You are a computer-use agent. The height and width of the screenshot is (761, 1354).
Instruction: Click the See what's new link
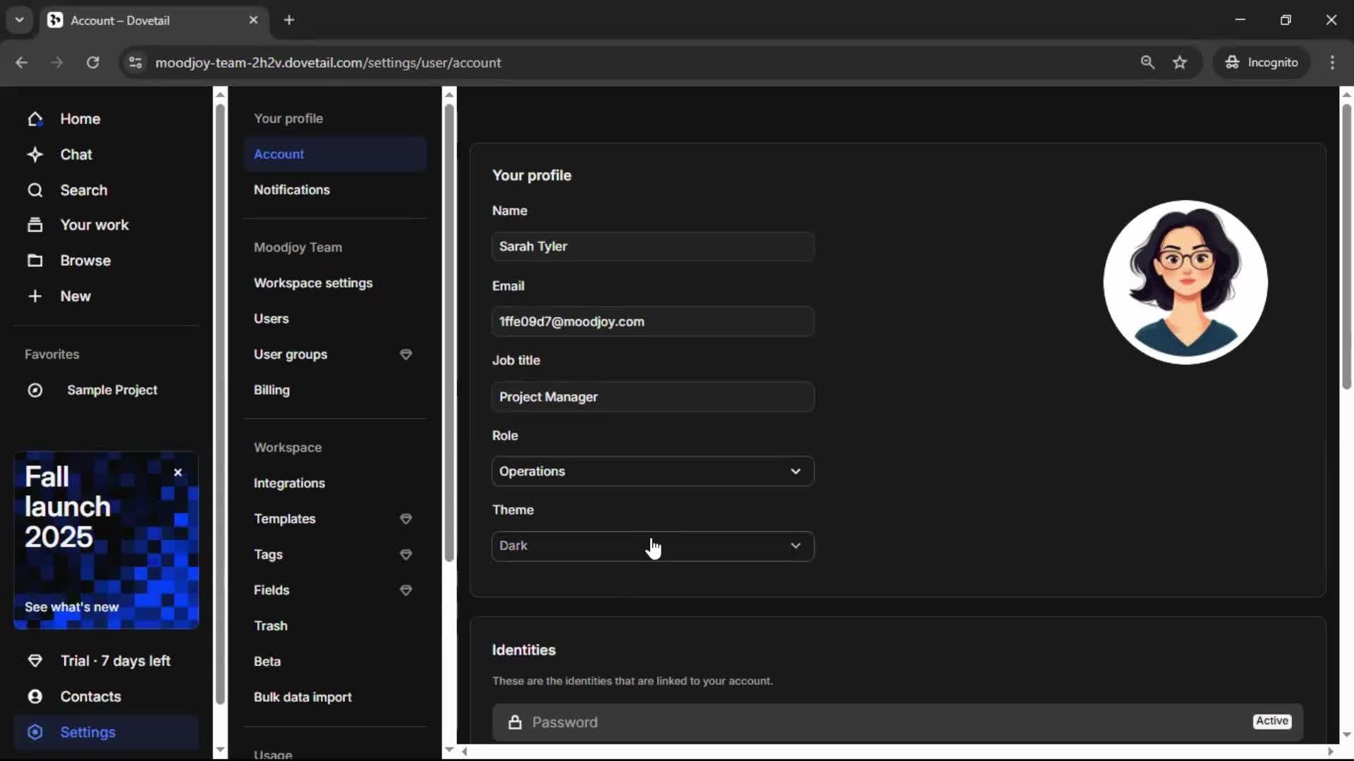(71, 607)
